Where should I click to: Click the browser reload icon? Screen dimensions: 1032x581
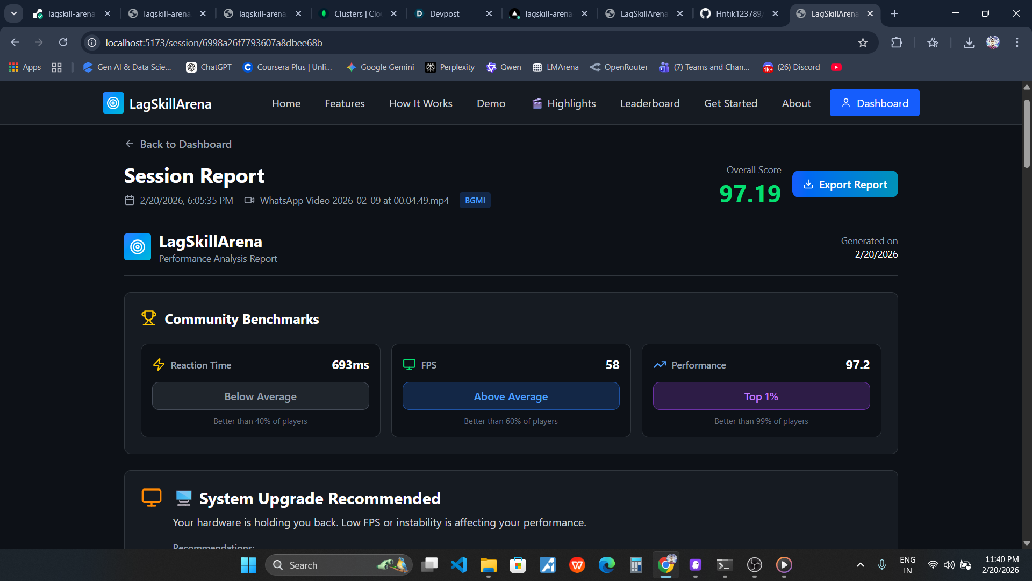[x=63, y=42]
